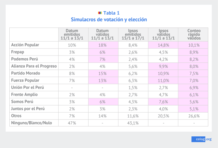
Task: Click the 'Frepap' row label
Action: (18, 52)
